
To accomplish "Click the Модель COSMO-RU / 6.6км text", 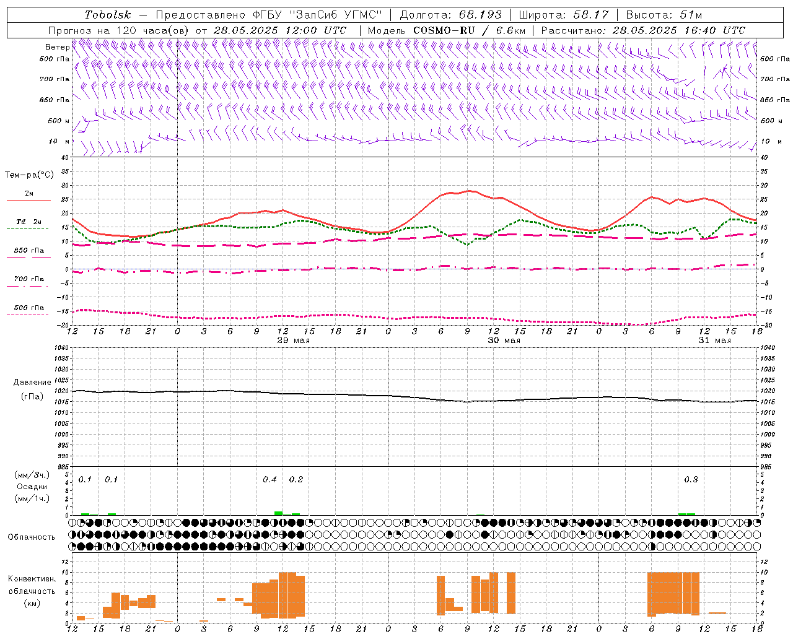I will (x=447, y=30).
